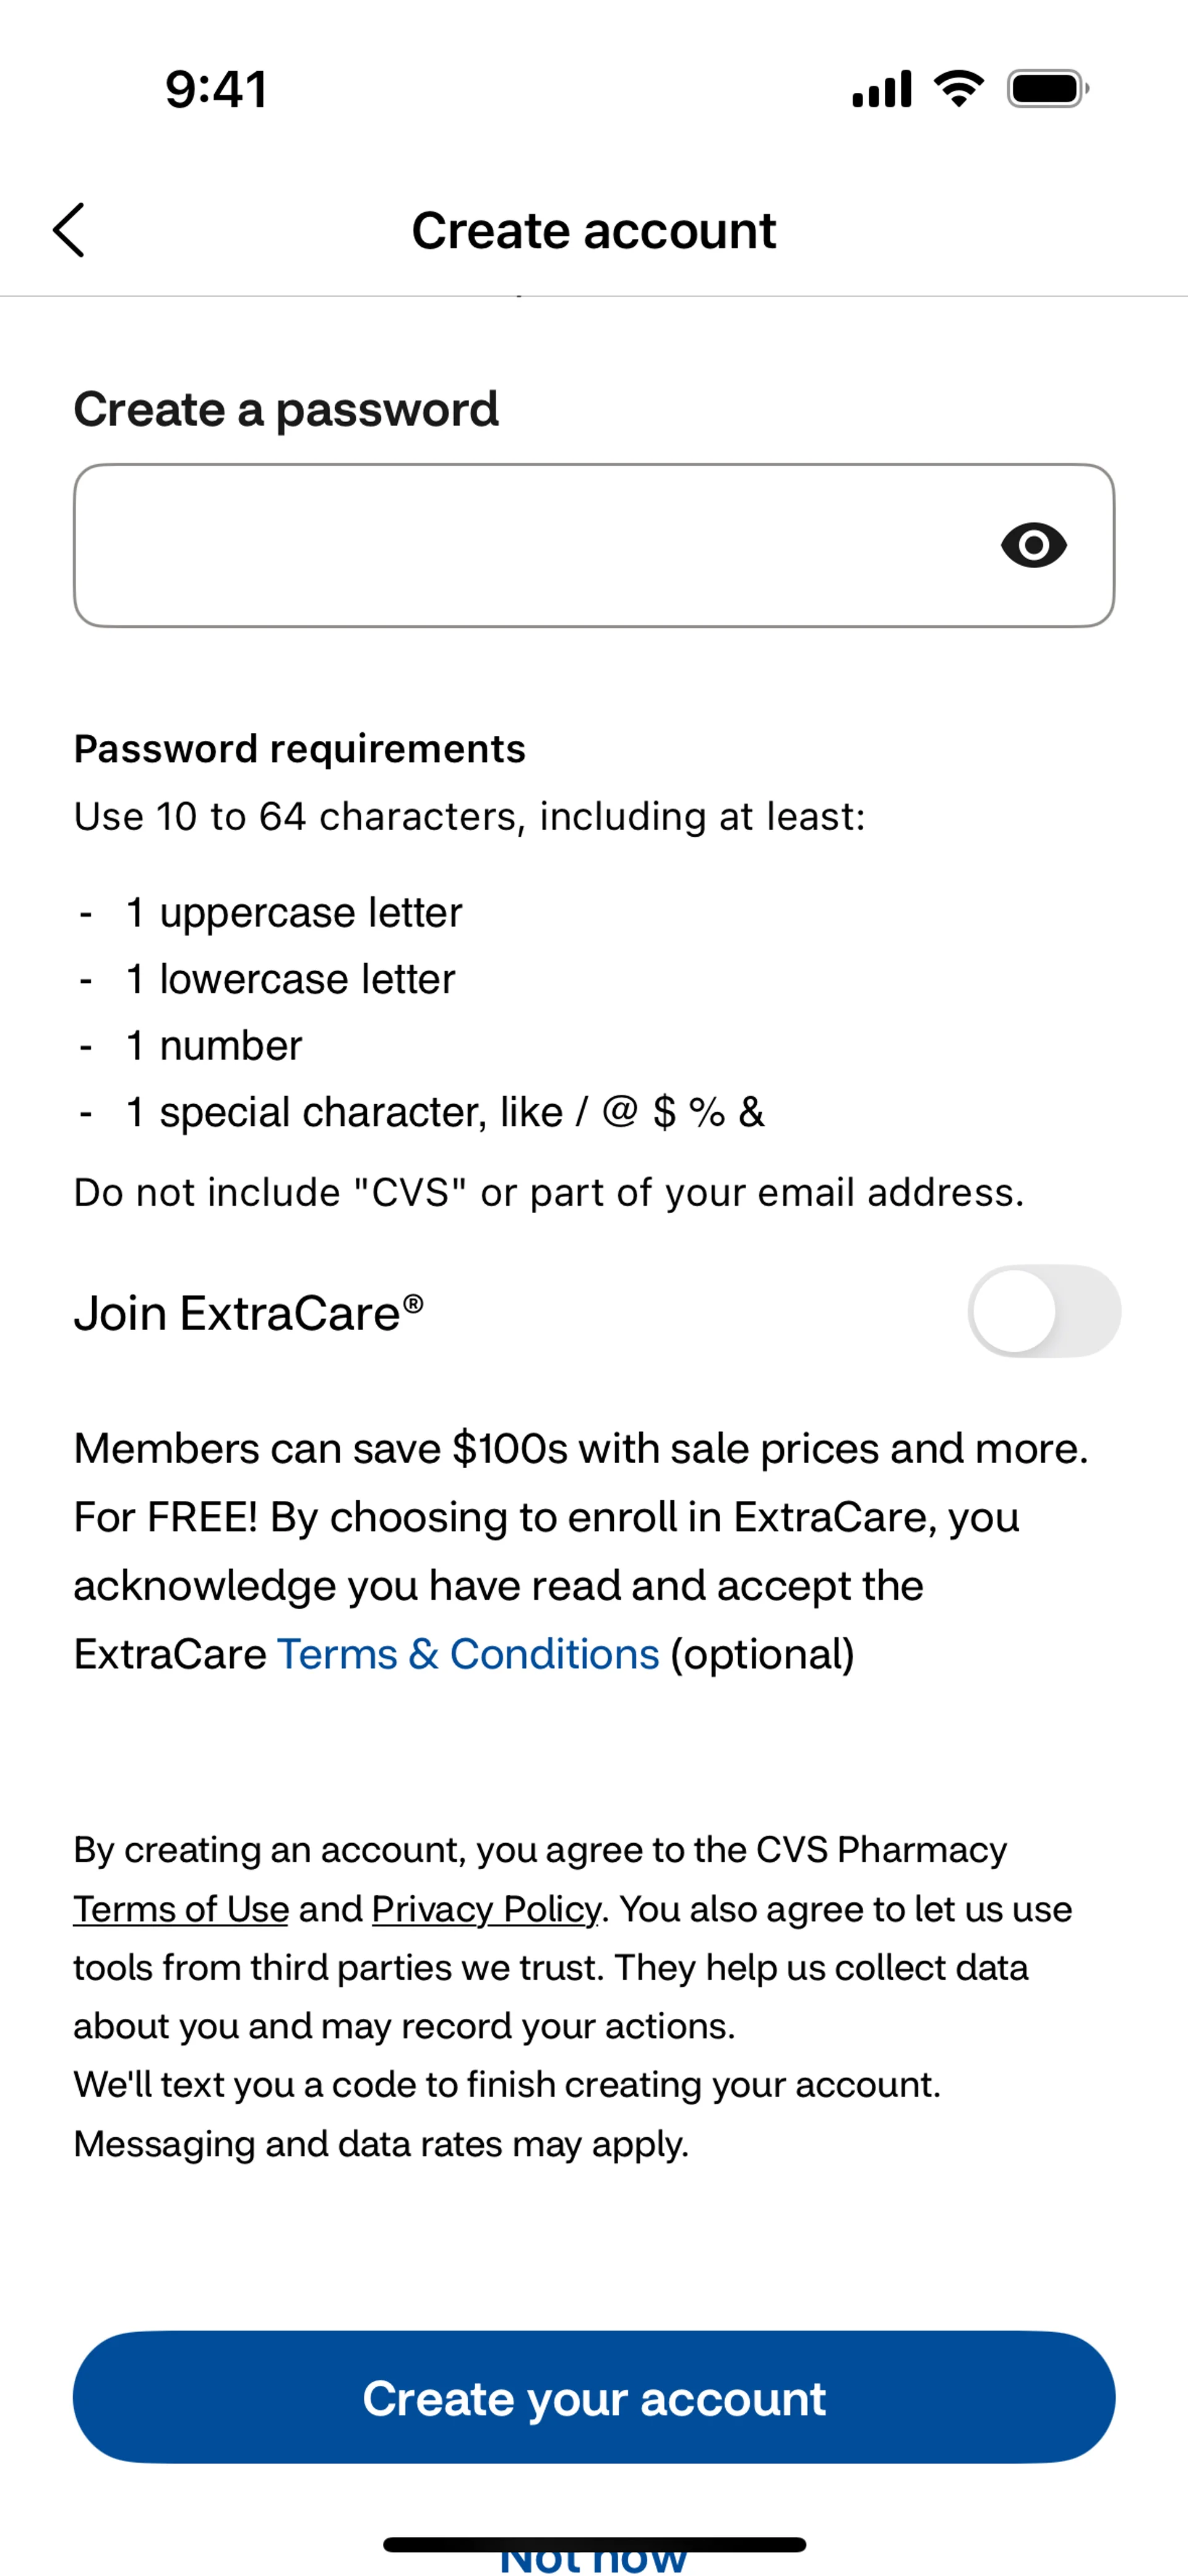Tap the Password requirements heading
Viewport: 1188px width, 2576px height.
[300, 749]
